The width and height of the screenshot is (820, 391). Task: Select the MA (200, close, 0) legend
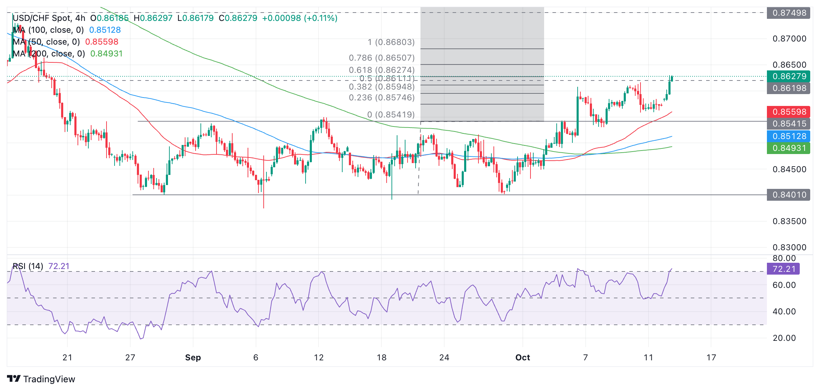[x=49, y=54]
